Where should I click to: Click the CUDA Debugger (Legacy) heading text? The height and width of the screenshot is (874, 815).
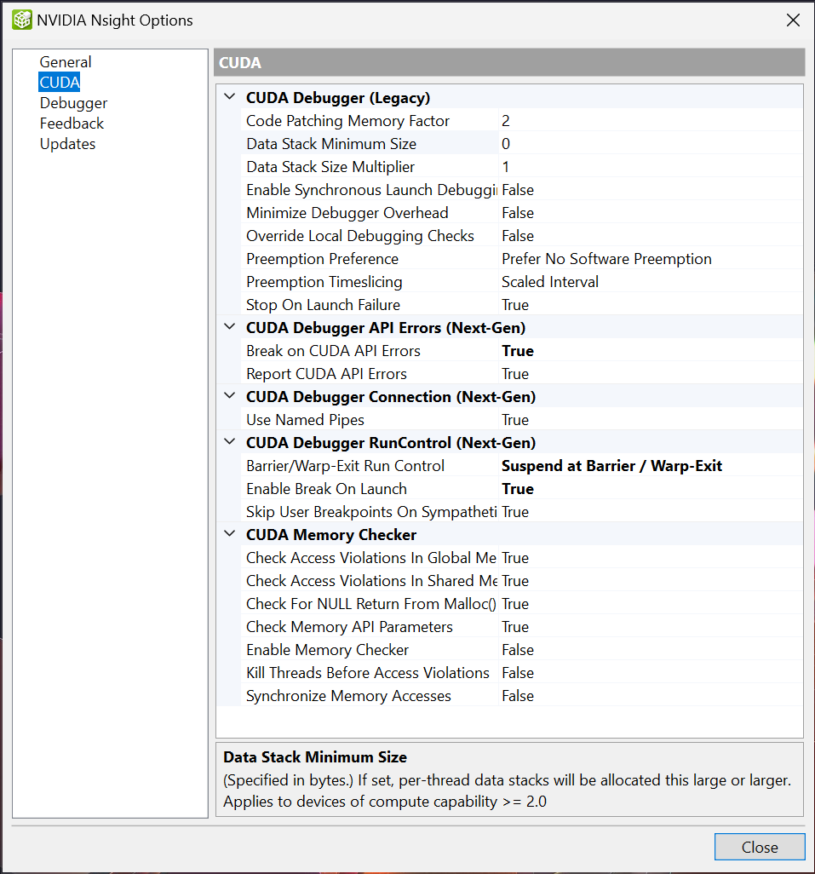coord(338,98)
